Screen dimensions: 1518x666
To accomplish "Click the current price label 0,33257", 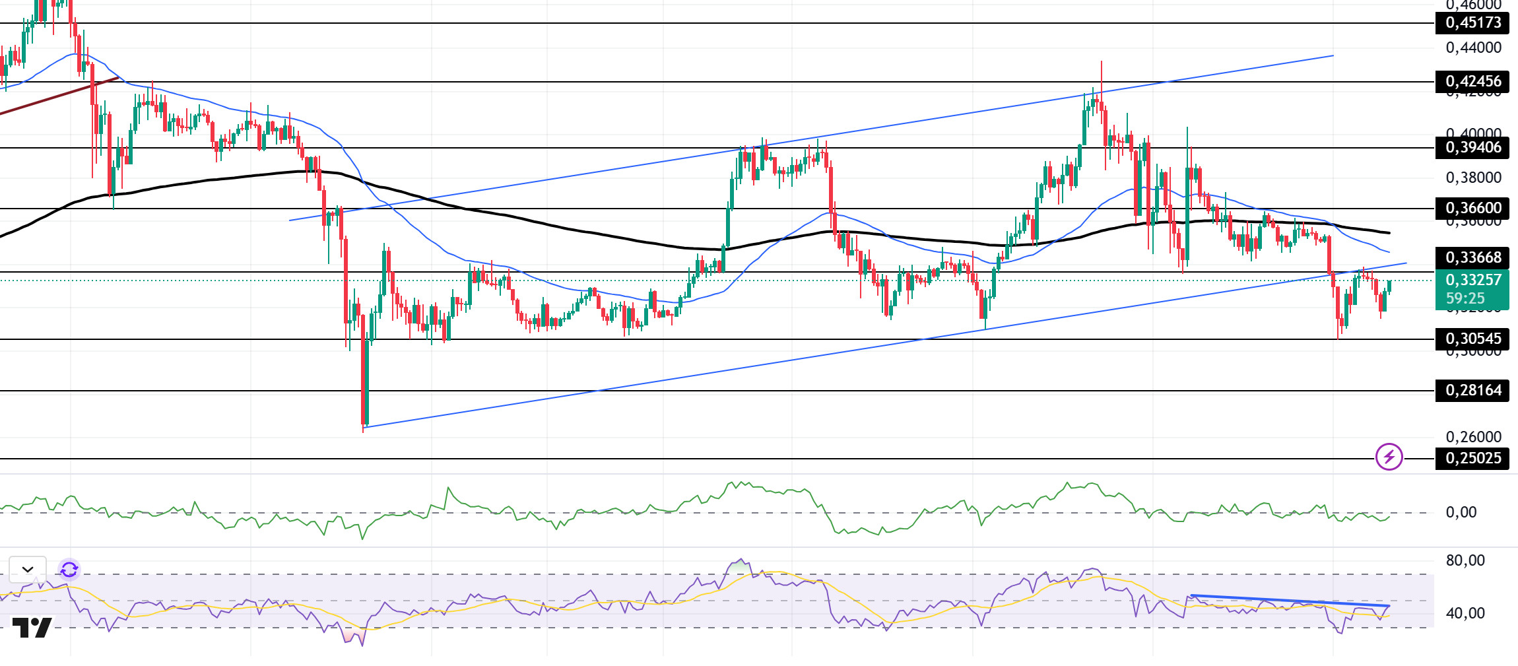I will 1472,280.
